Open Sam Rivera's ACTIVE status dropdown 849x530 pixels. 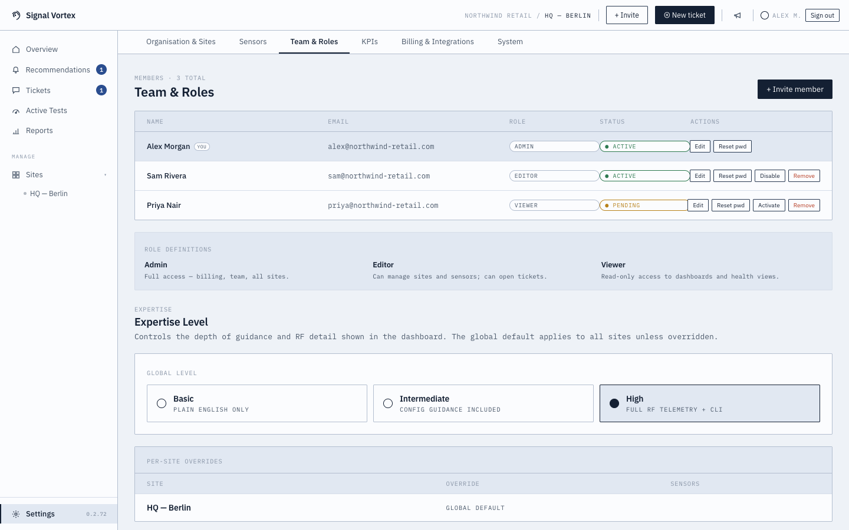pos(644,176)
